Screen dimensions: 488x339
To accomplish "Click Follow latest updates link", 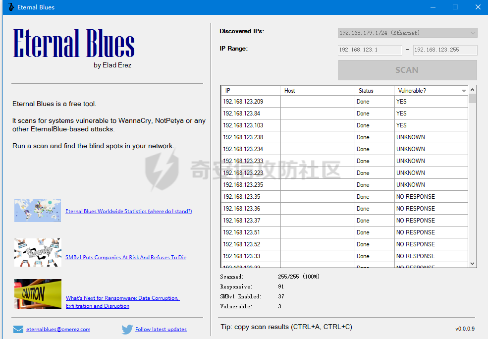I will coord(161,330).
